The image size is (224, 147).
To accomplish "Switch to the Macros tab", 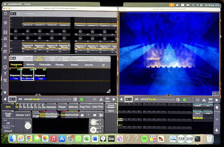I will coord(31,65).
